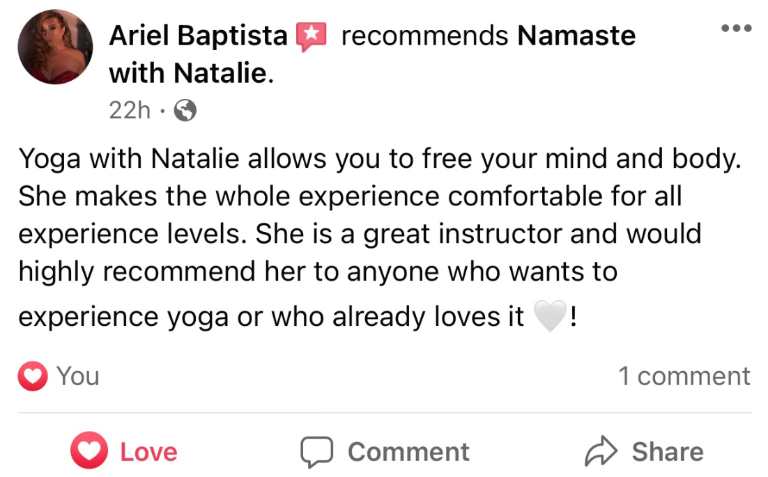Click the 22h post timestamp
Viewport: 768px width, 477px height.
[x=130, y=110]
